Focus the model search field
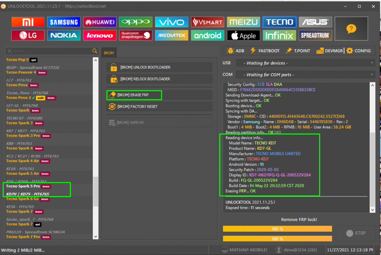 [52, 51]
